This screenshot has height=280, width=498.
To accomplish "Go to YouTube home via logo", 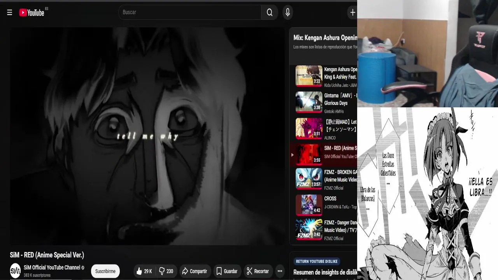I will point(32,12).
